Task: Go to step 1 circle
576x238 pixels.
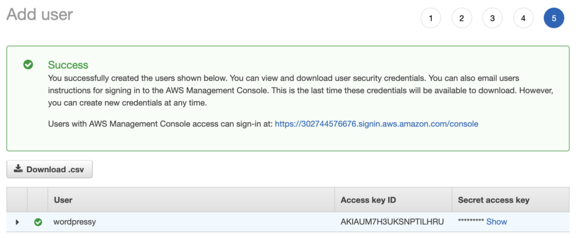Action: click(x=430, y=18)
